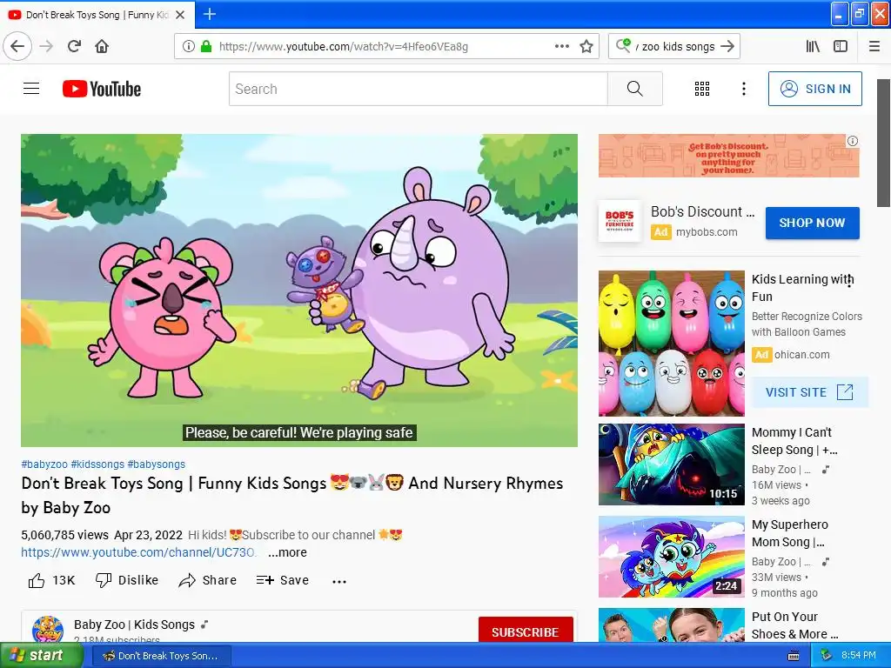891x668 pixels.
Task: Open the My Superhero Mom Song thumbnail
Action: 671,557
